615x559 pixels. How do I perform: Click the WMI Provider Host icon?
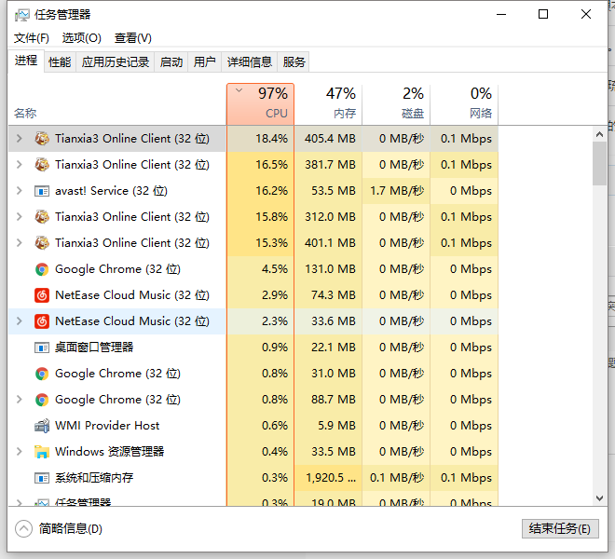pyautogui.click(x=42, y=426)
